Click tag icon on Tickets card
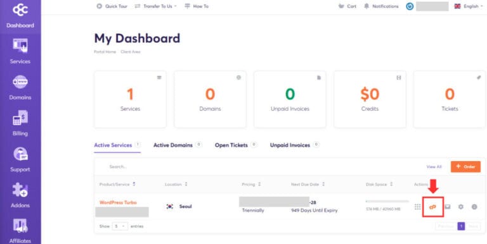Image resolution: width=487 pixels, height=244 pixels. [x=479, y=78]
